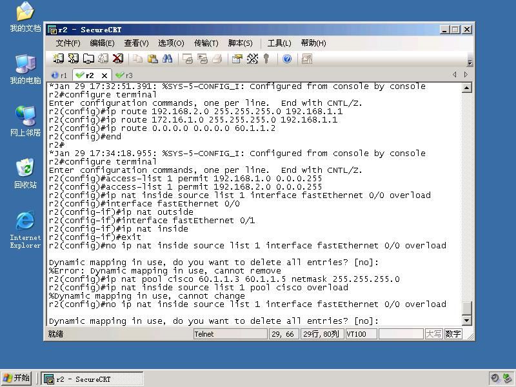This screenshot has height=387, width=516.
Task: Open the 查看(V) menu
Action: 136,43
